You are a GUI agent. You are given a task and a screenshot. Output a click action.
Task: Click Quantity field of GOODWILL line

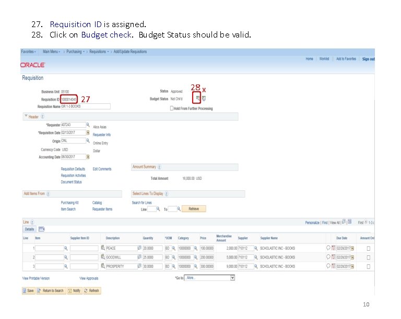click(x=152, y=257)
